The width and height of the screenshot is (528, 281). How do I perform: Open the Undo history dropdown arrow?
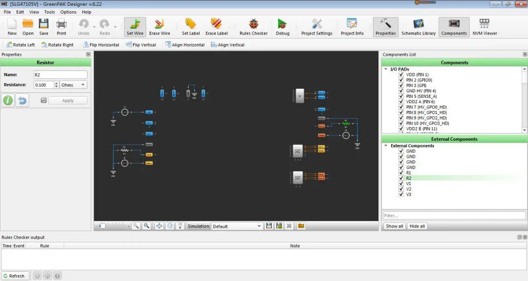tap(94, 26)
